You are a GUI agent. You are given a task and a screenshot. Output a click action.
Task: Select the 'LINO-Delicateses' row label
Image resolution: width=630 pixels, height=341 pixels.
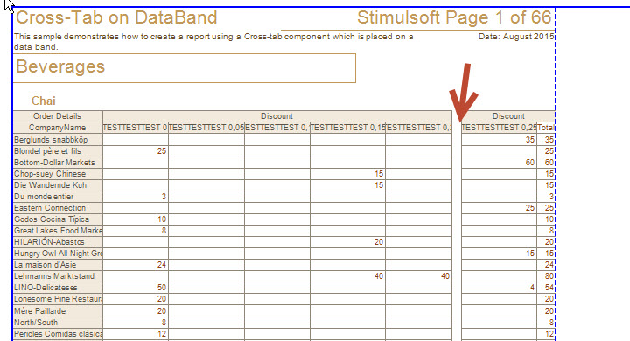[x=58, y=288]
